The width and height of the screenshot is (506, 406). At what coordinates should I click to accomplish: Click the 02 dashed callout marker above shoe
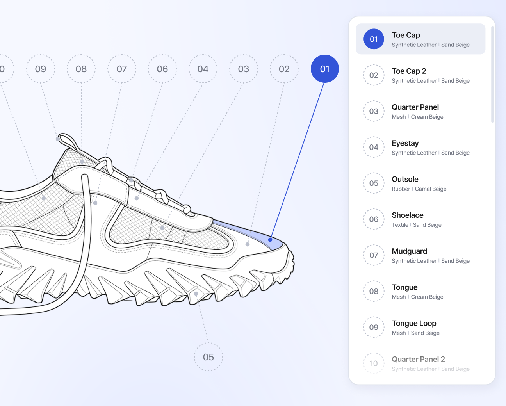(284, 69)
